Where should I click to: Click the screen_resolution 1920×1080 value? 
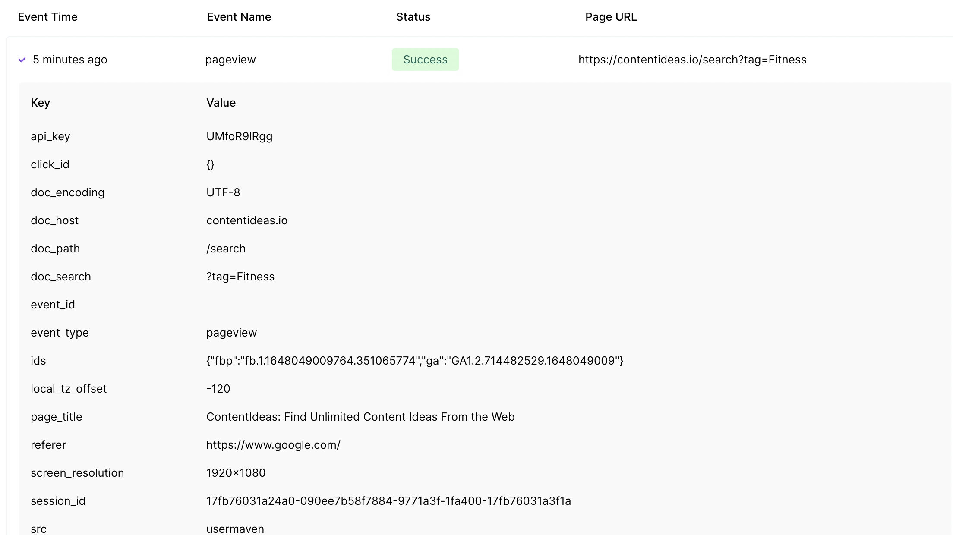pos(236,473)
